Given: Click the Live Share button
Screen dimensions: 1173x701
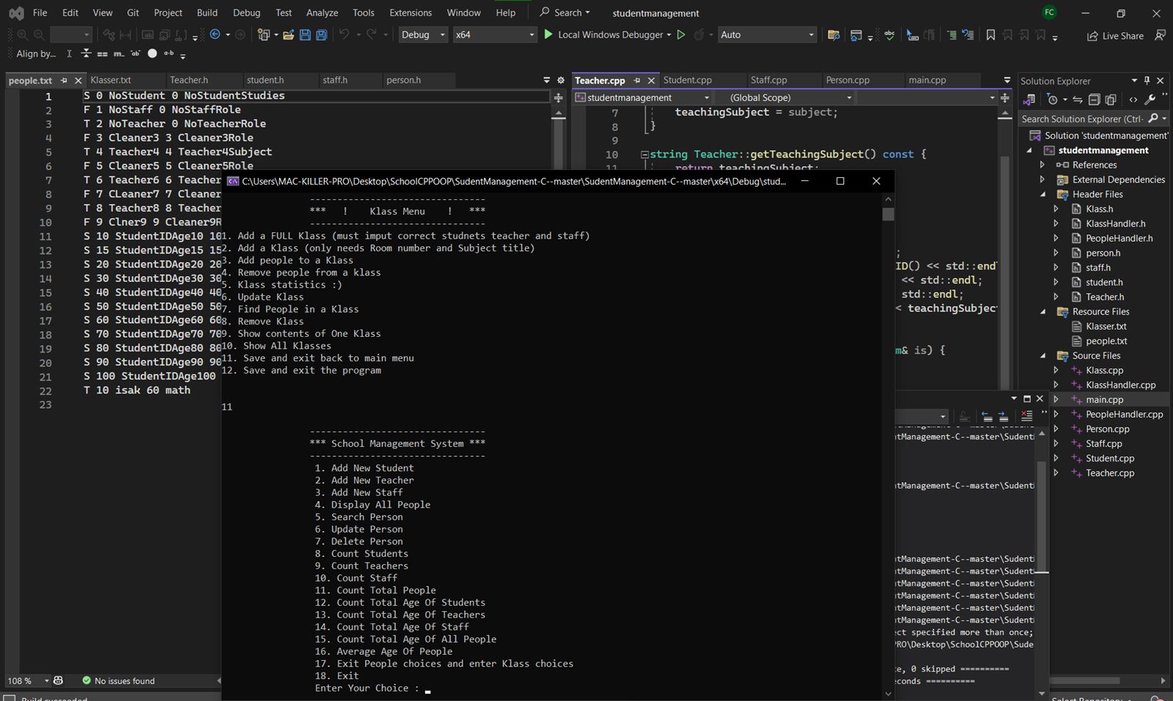Looking at the screenshot, I should pos(1115,35).
